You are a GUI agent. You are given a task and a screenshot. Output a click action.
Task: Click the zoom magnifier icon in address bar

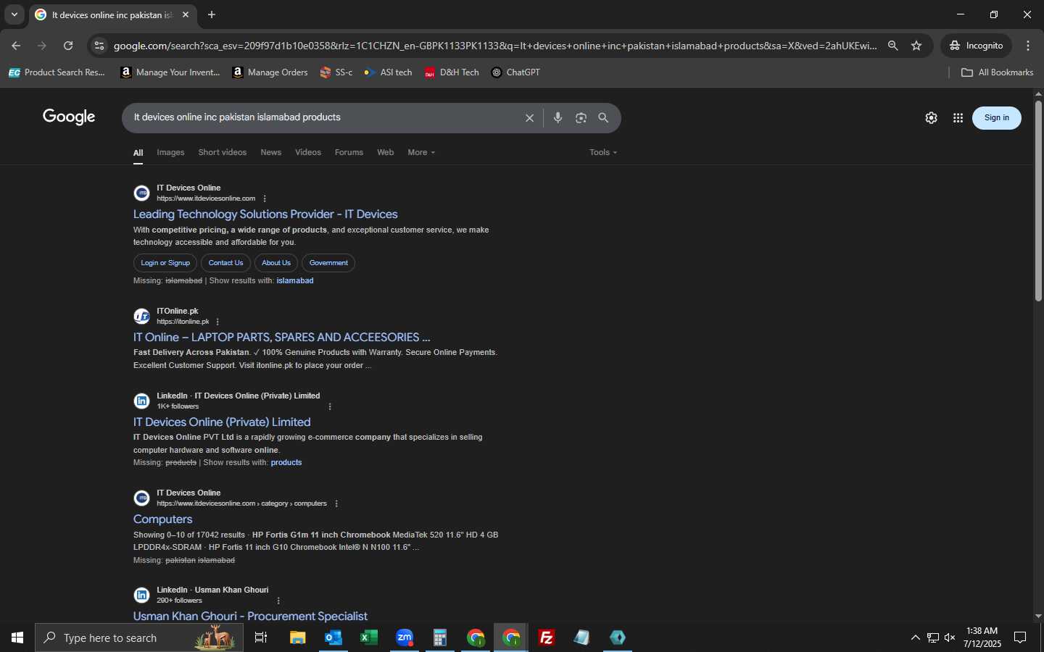pyautogui.click(x=893, y=46)
